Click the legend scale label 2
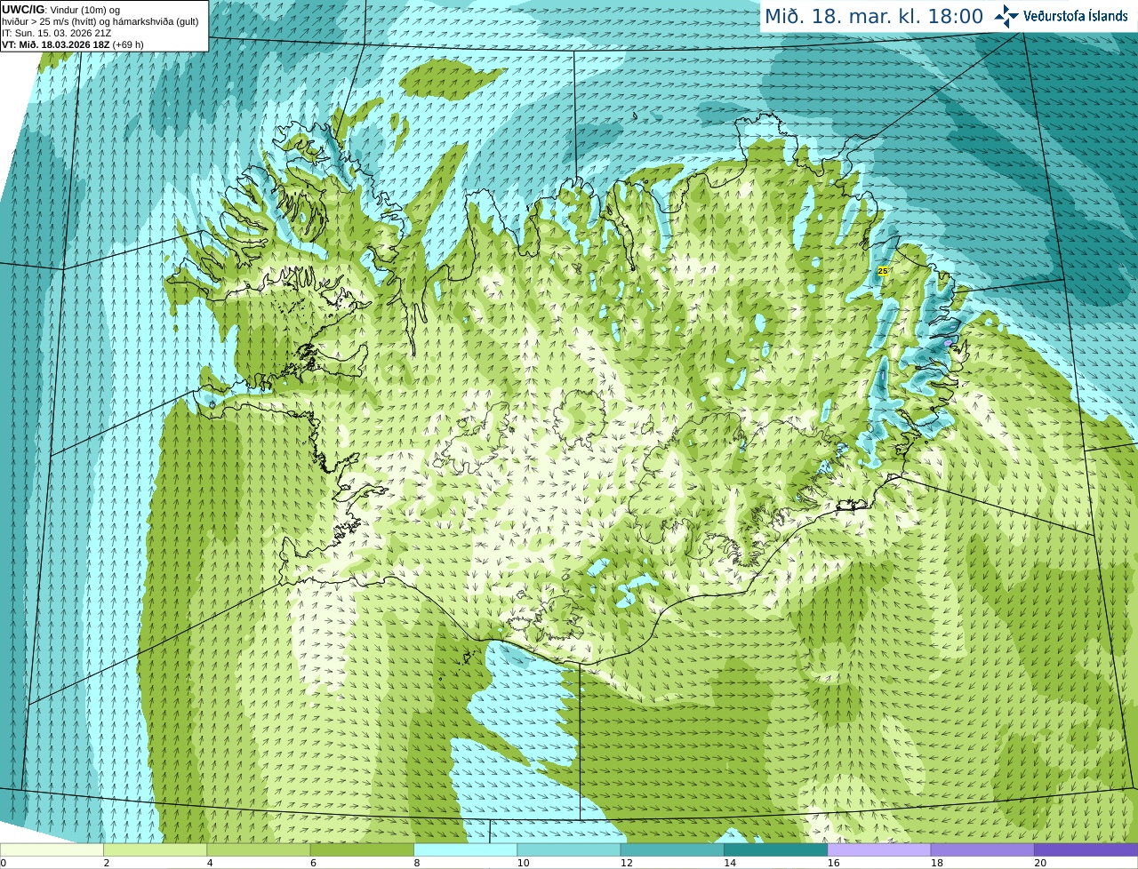Screen dimensions: 1138x869 pyautogui.click(x=106, y=863)
